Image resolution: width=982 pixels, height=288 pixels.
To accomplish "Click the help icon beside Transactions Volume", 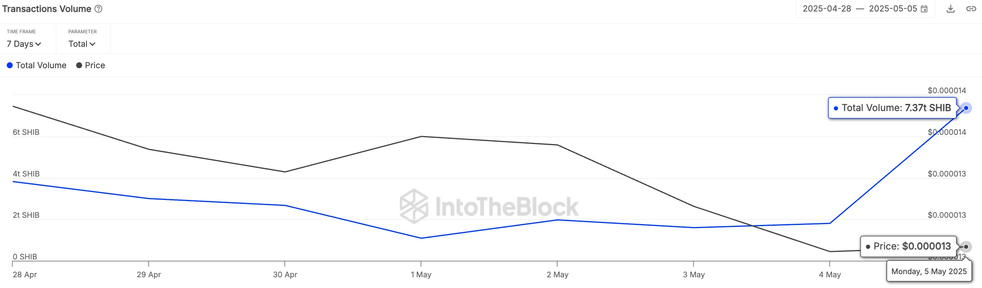I will point(98,9).
